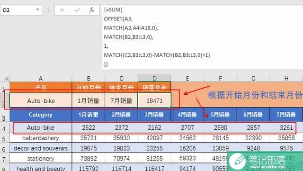Screen dimensions: 303x171
Task: Click cell A4 Auto-bike in data table
Action: (41, 127)
